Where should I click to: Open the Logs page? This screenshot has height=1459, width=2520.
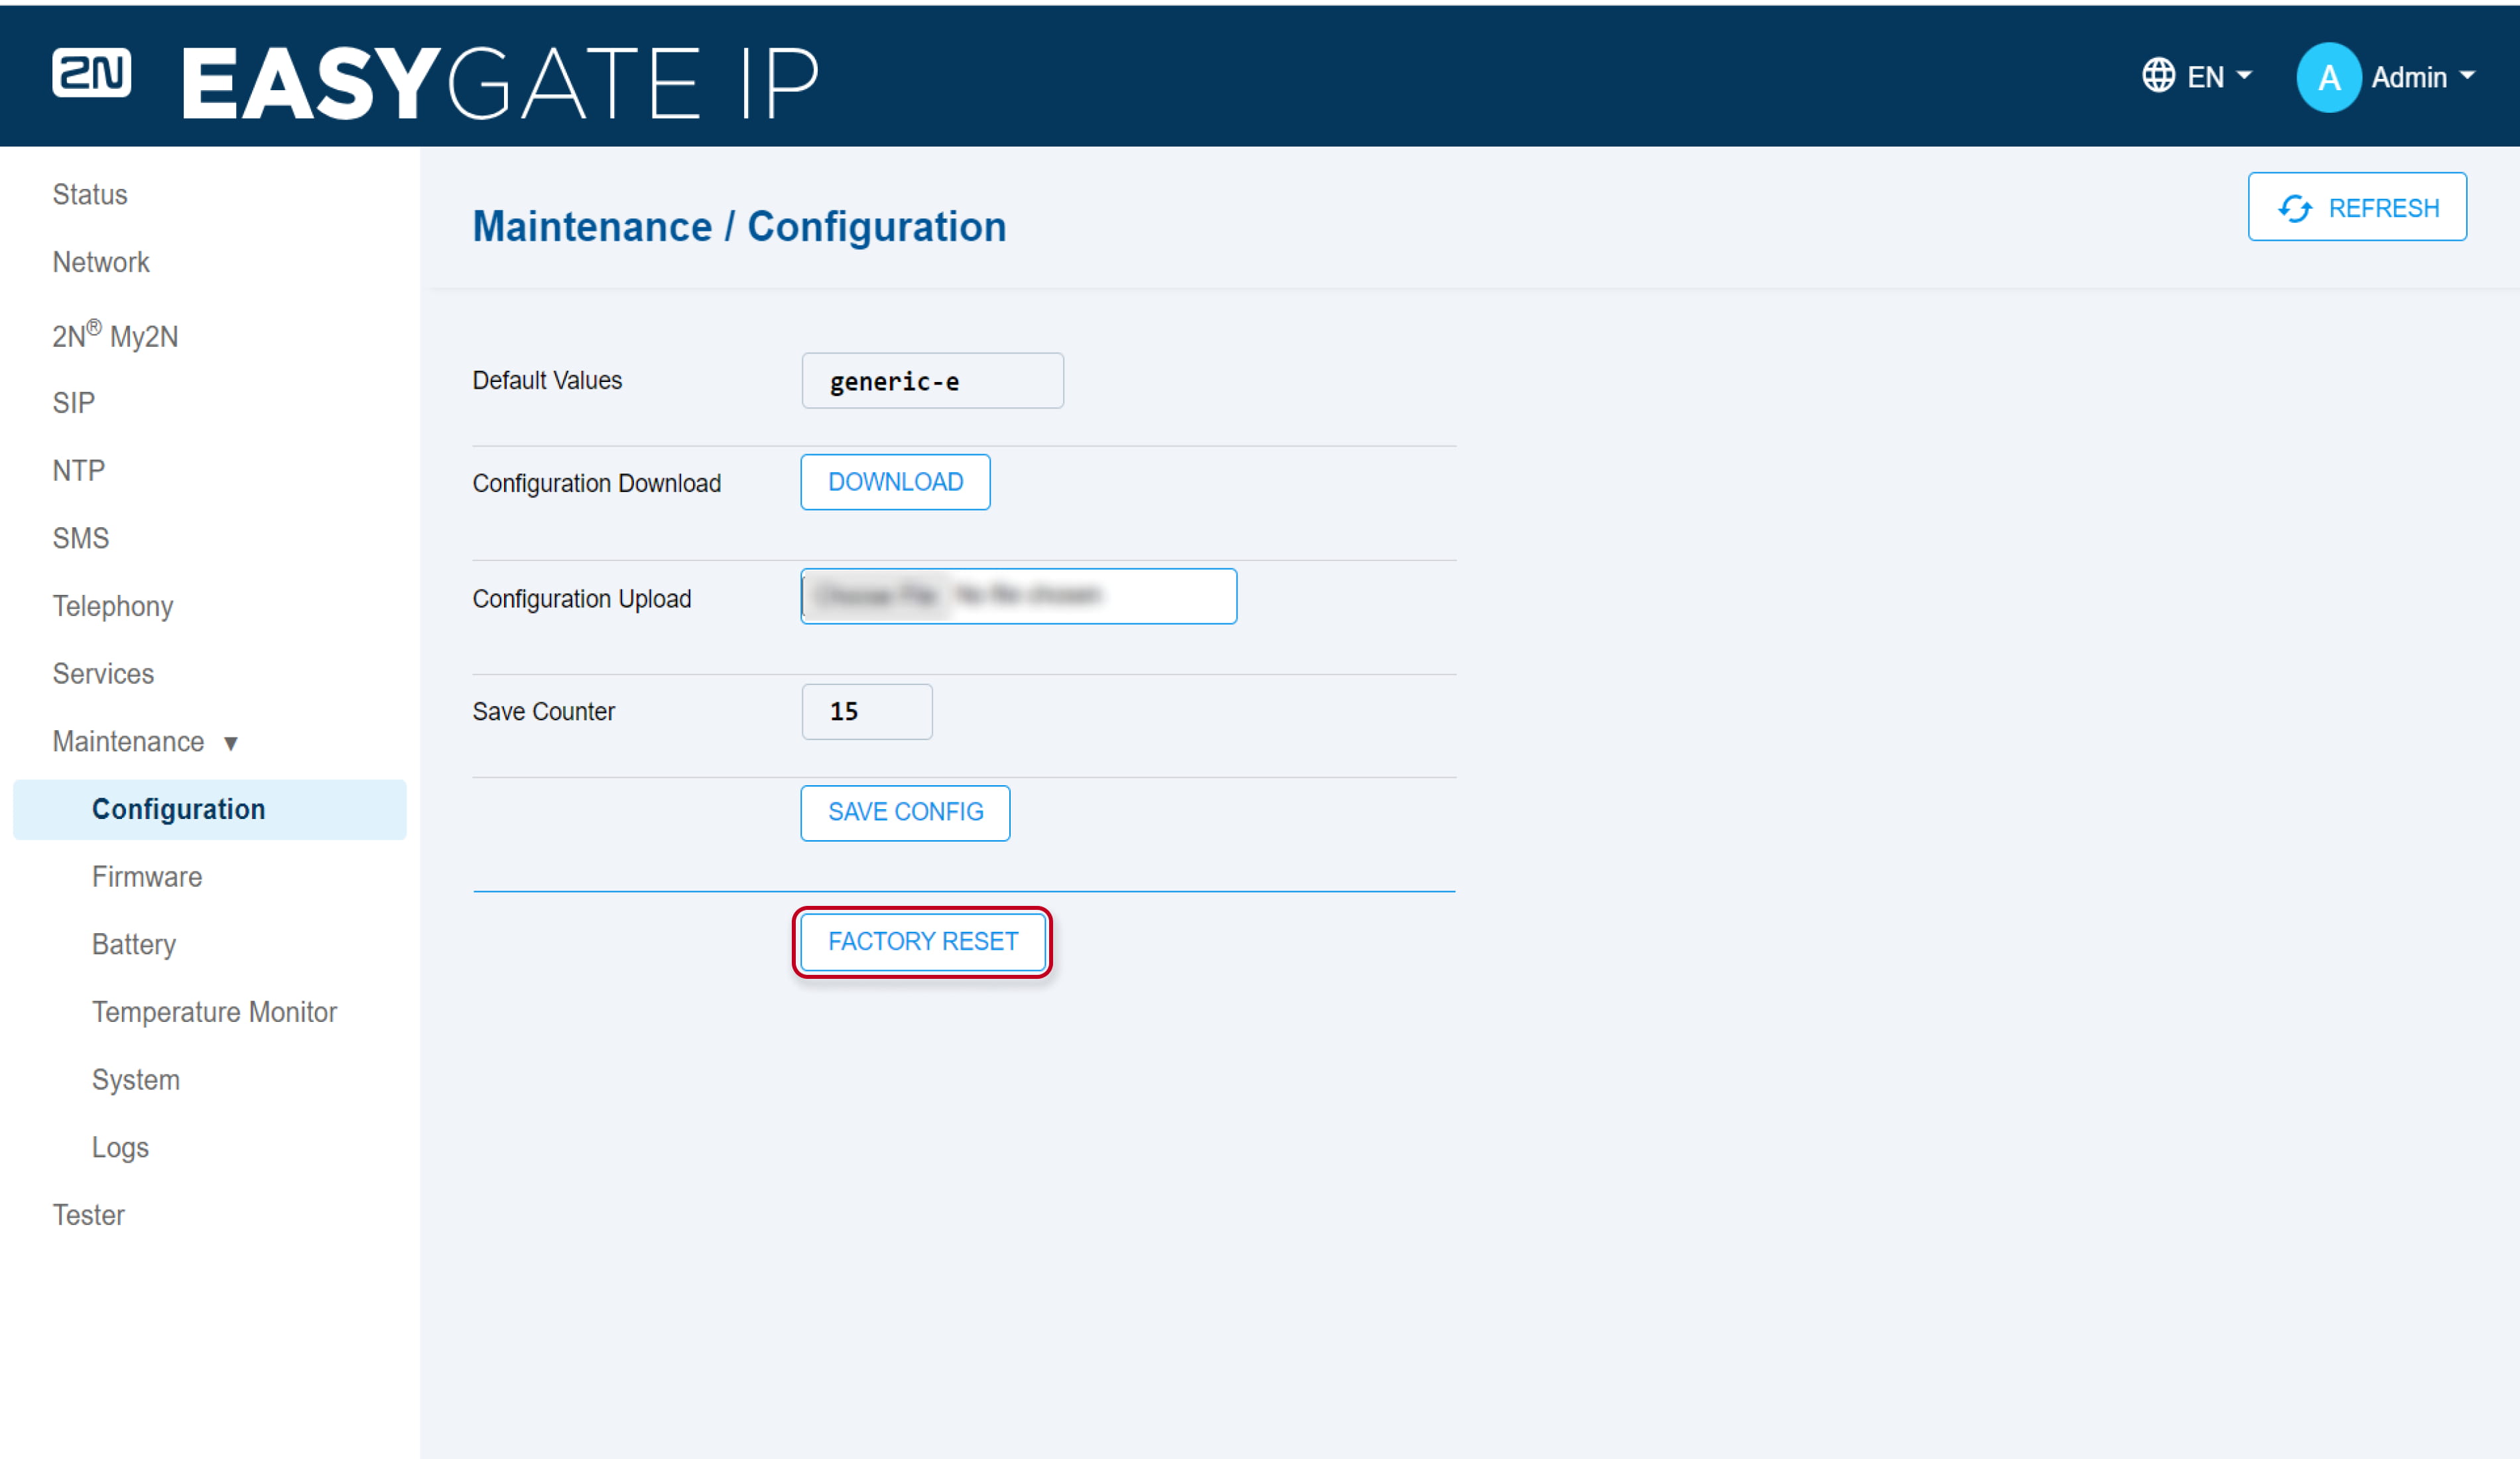pyautogui.click(x=120, y=1147)
